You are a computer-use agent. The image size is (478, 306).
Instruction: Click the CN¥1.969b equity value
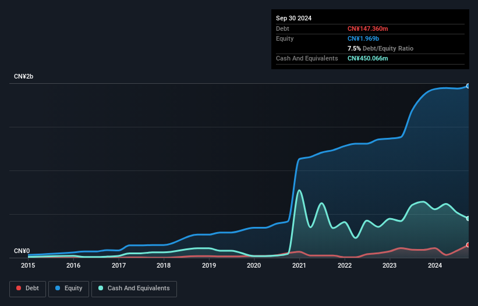[363, 38]
